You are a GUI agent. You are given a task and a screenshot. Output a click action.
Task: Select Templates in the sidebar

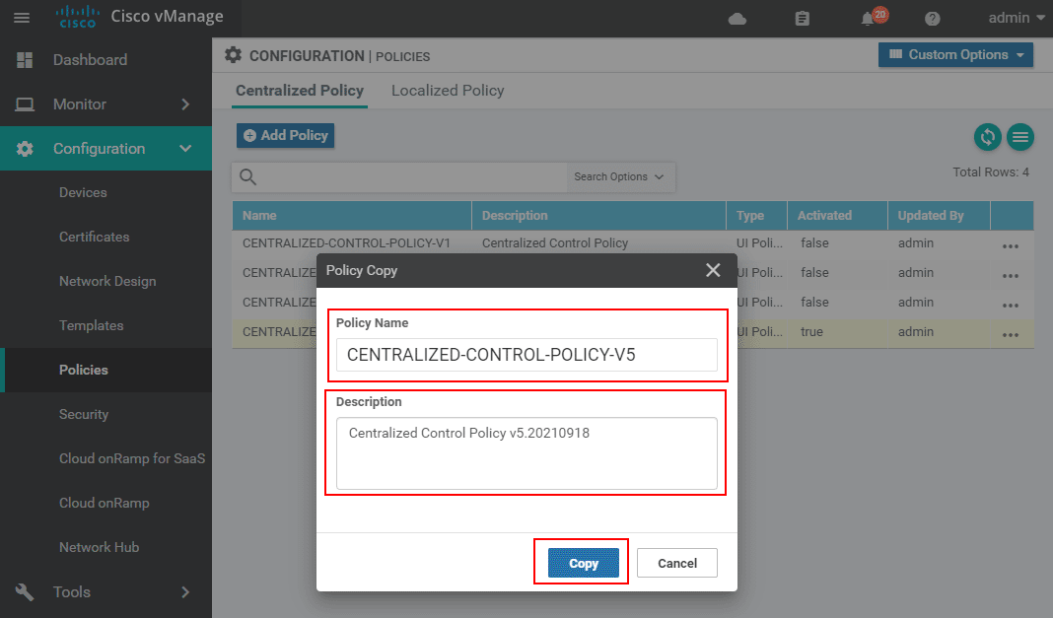[91, 325]
